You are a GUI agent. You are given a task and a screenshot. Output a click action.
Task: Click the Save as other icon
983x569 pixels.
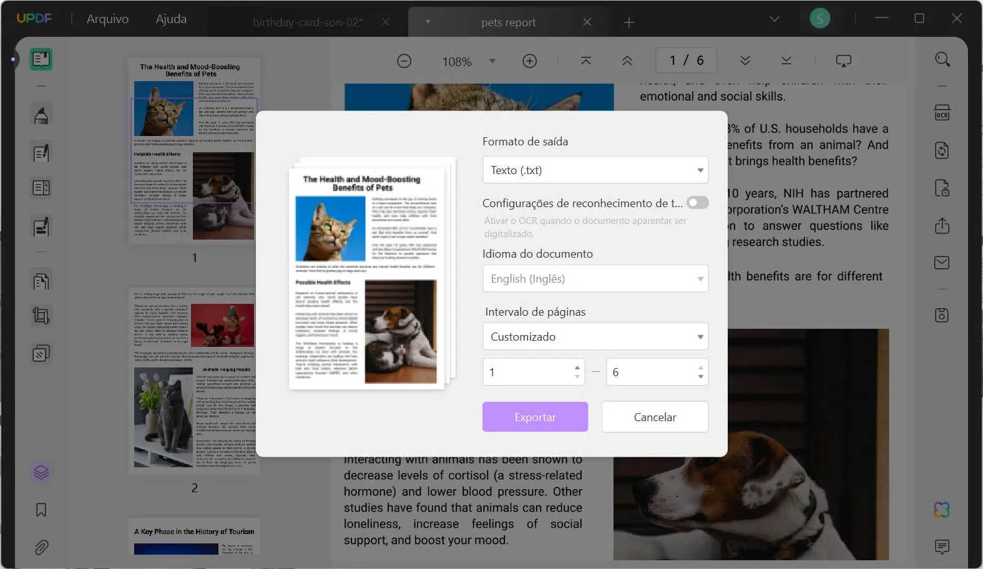pyautogui.click(x=942, y=315)
